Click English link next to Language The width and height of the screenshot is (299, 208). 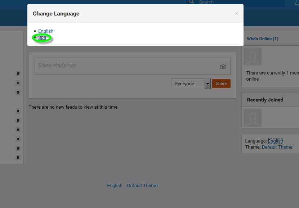click(275, 141)
